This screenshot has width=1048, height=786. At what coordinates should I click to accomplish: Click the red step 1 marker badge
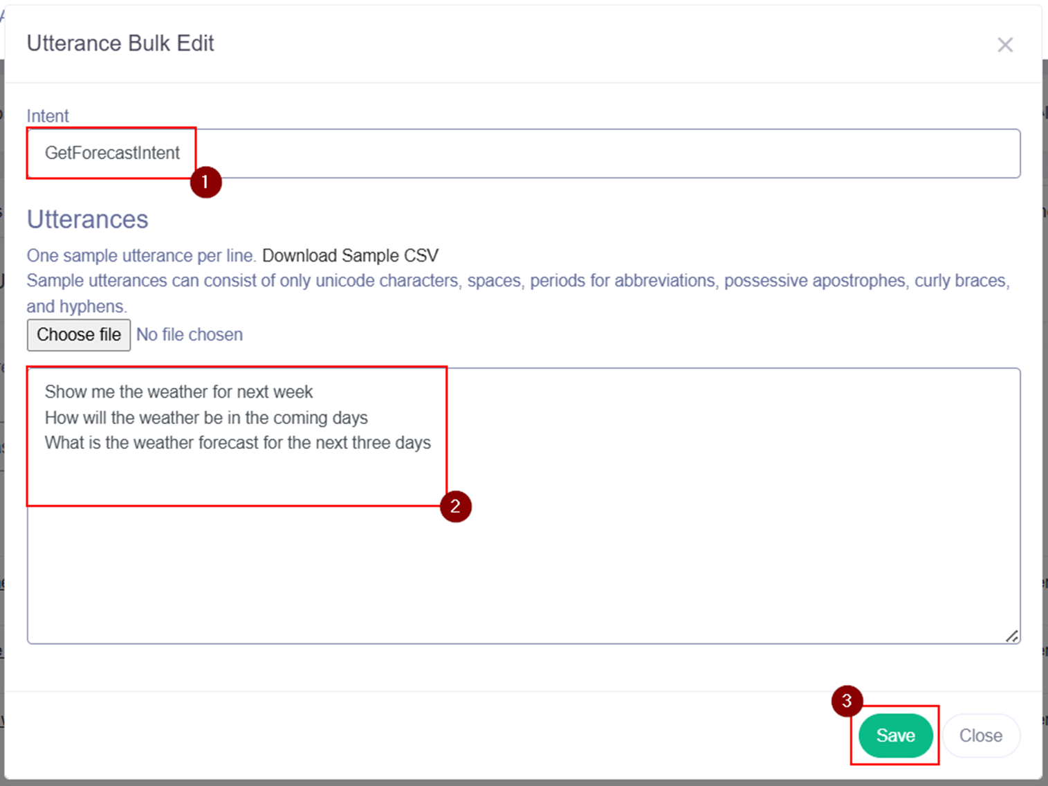pyautogui.click(x=205, y=183)
